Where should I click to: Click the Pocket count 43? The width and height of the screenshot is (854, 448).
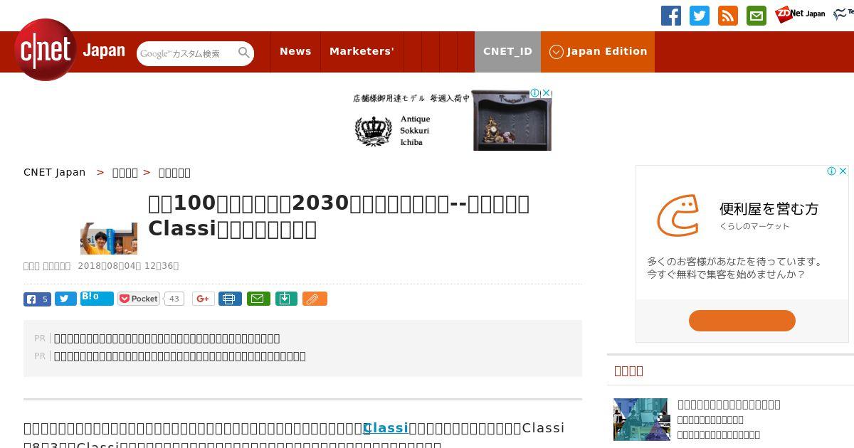pos(174,299)
